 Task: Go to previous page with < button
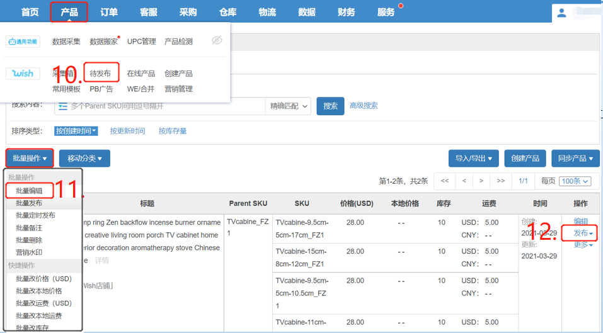pyautogui.click(x=464, y=181)
